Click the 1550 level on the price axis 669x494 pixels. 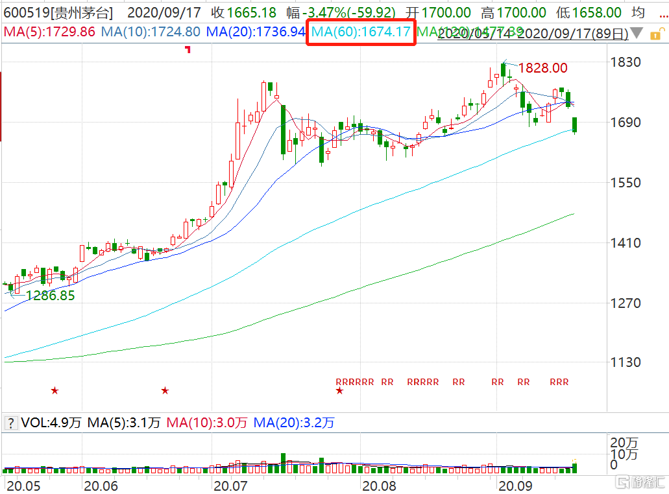tap(626, 183)
